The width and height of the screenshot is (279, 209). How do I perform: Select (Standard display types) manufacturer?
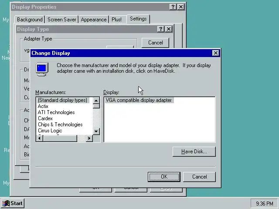click(62, 100)
